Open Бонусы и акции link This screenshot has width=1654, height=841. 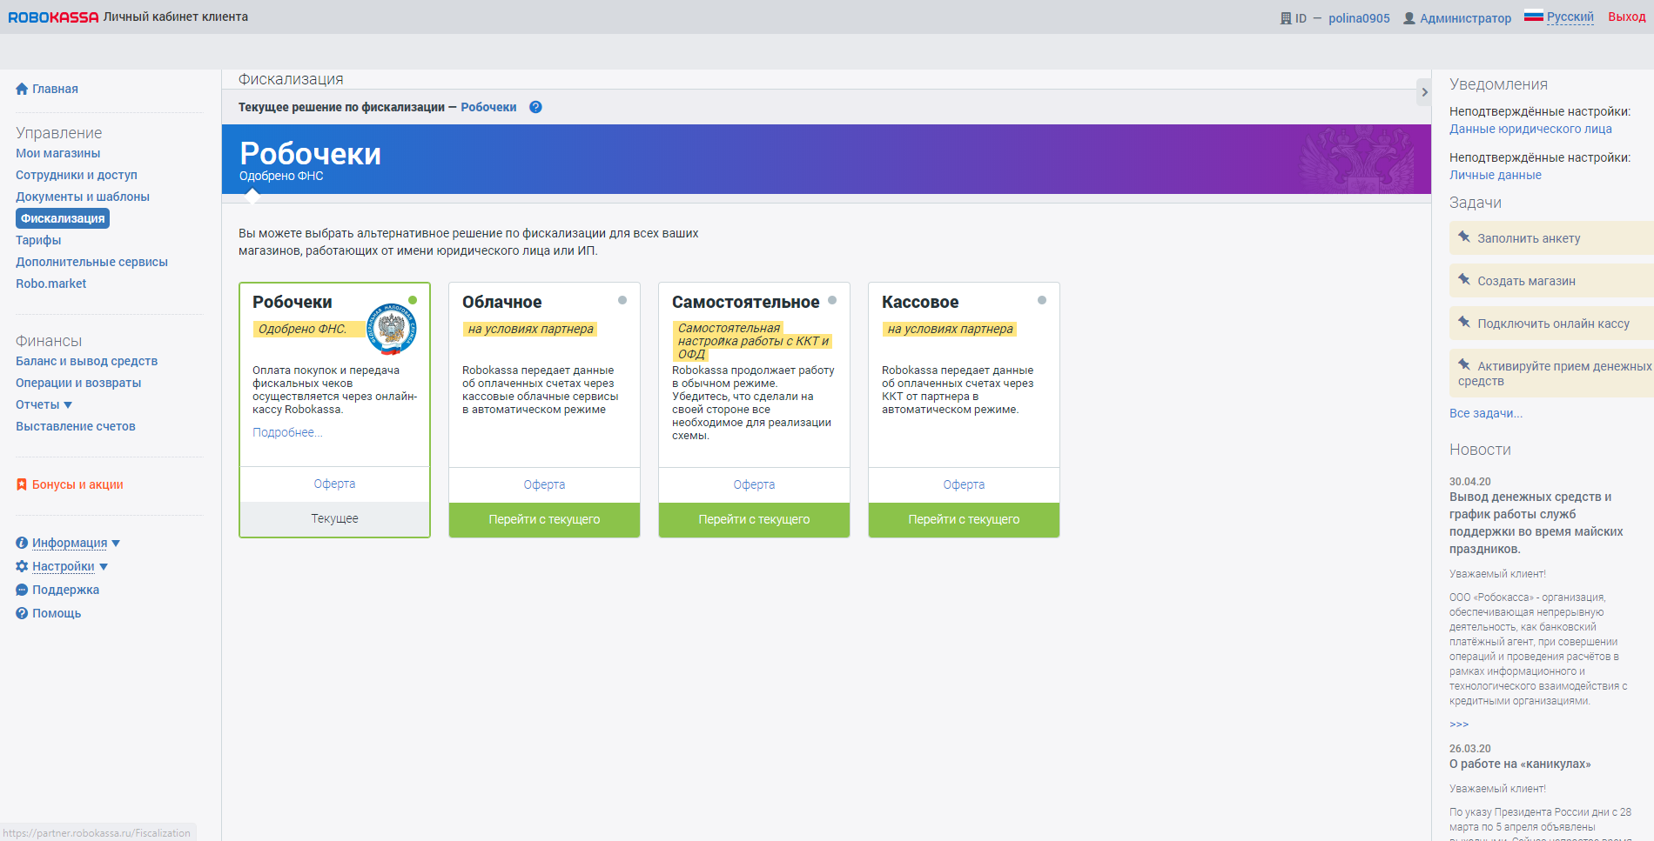point(77,484)
